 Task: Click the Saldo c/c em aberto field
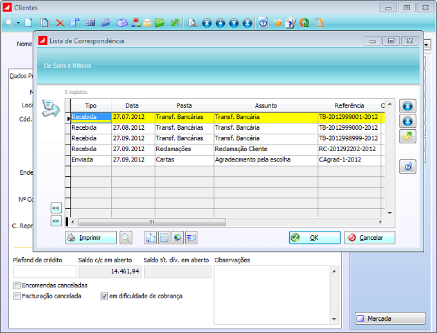click(x=110, y=272)
